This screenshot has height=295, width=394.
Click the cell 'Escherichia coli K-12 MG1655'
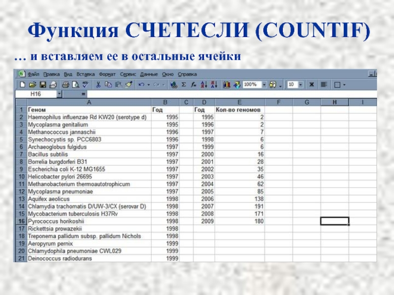pos(89,169)
